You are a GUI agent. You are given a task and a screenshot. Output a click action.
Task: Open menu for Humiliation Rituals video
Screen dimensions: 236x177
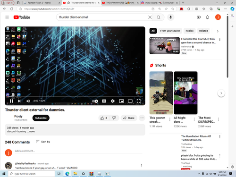pyautogui.click(x=219, y=137)
